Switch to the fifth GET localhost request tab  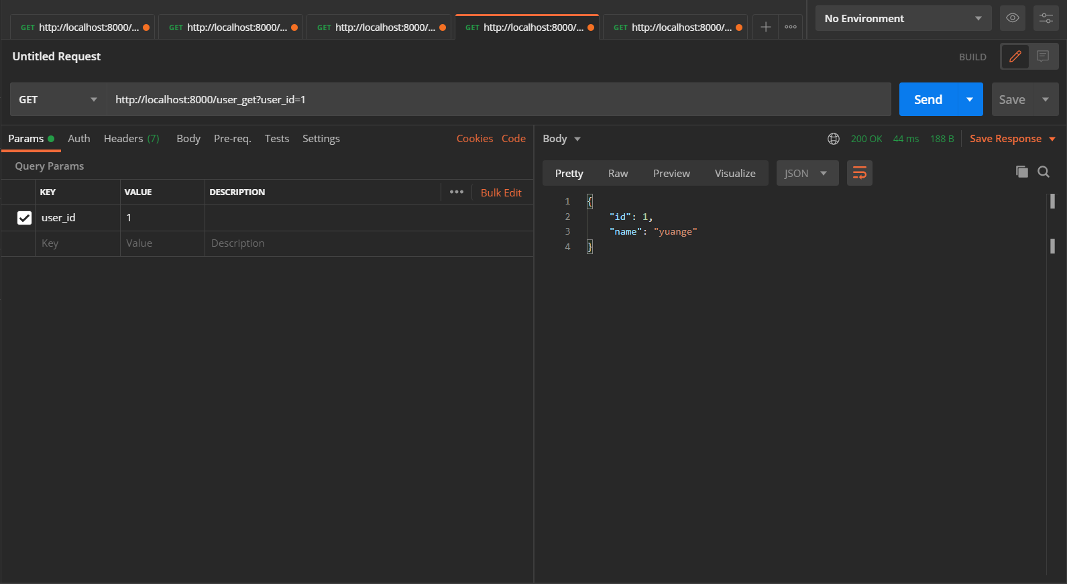[x=675, y=27]
